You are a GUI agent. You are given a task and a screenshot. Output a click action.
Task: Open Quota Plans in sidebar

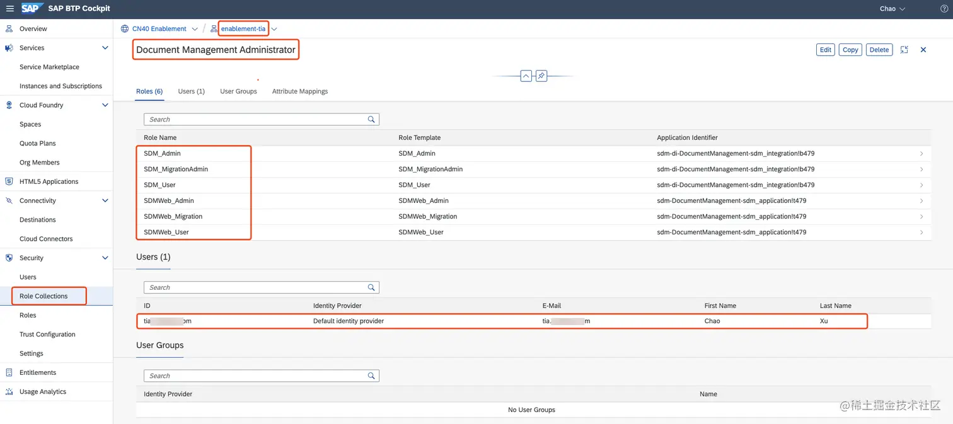click(38, 144)
